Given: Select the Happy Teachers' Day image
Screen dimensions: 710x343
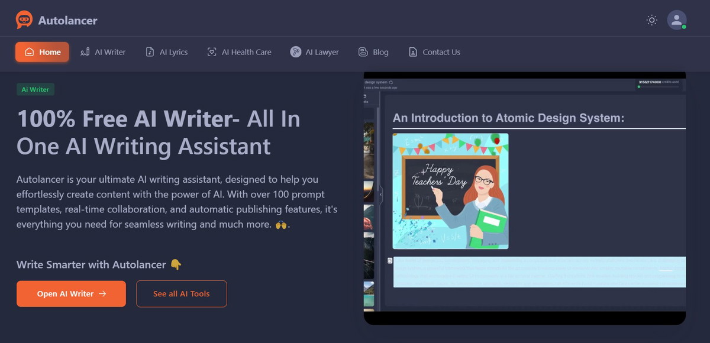Looking at the screenshot, I should click(x=450, y=191).
